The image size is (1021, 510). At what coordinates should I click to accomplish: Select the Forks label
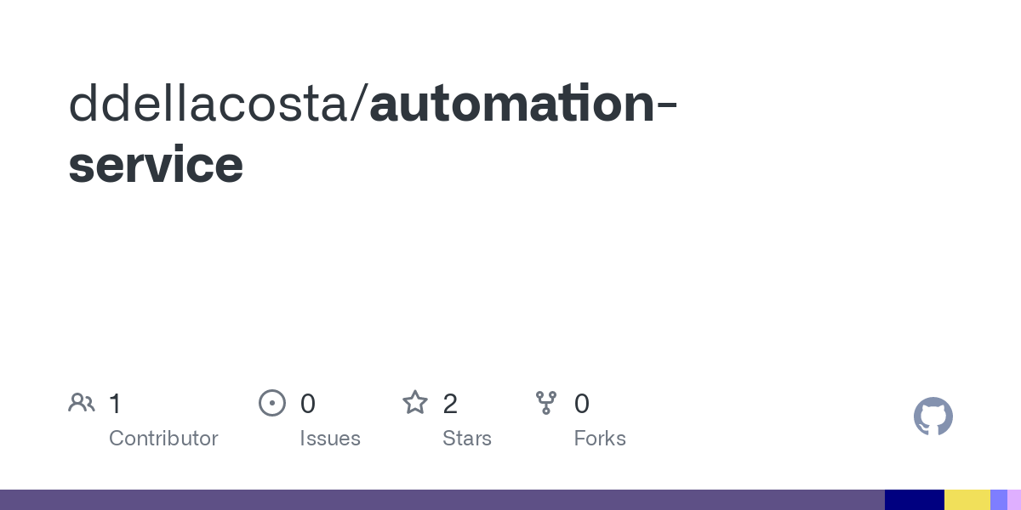(600, 439)
